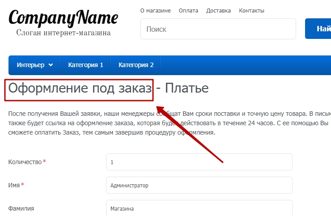Open the Доставка link

tap(218, 10)
